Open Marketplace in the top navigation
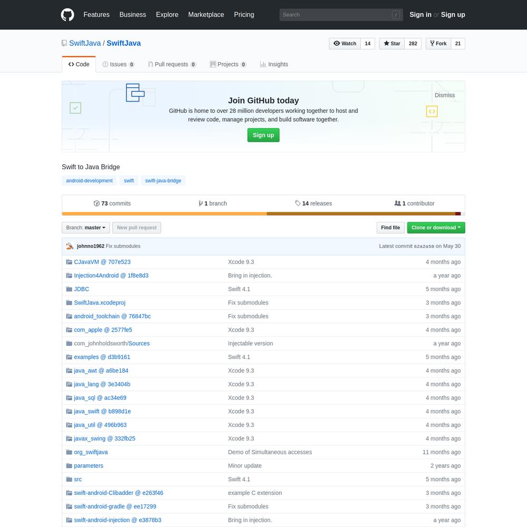The height and width of the screenshot is (527, 527). point(206,15)
